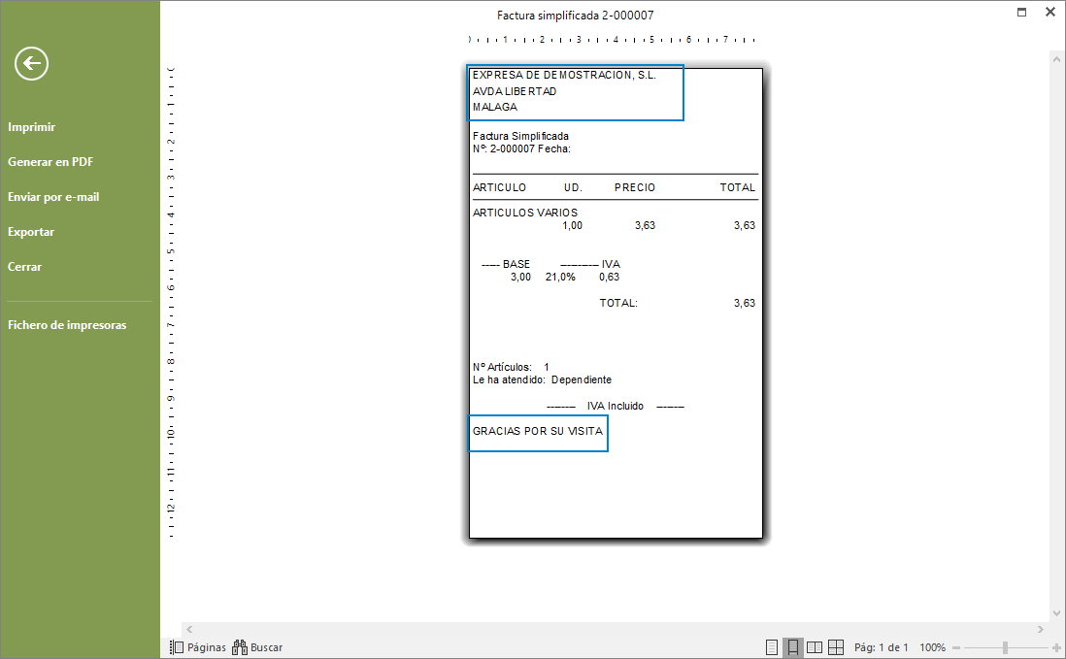Click the vertical scrollbar down arrow
This screenshot has width=1066, height=659.
coord(1056,612)
